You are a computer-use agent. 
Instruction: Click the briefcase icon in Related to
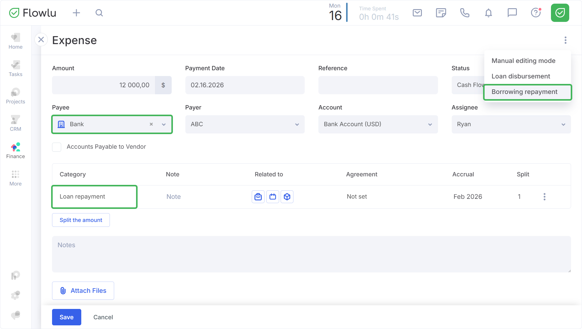(258, 197)
